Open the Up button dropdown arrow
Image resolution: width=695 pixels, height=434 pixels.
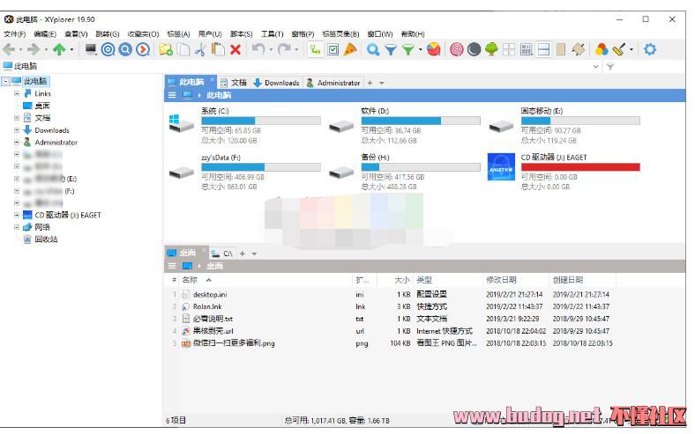coord(71,49)
